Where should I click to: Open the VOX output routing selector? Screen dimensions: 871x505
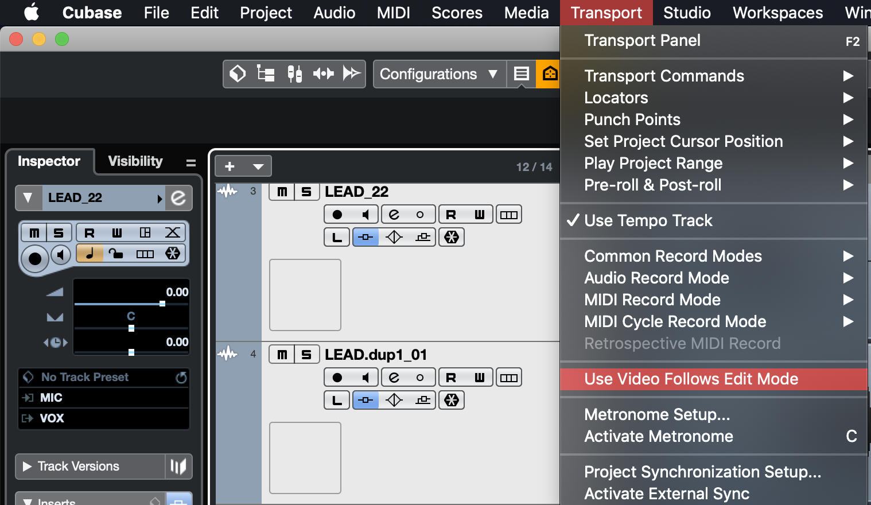pos(104,418)
